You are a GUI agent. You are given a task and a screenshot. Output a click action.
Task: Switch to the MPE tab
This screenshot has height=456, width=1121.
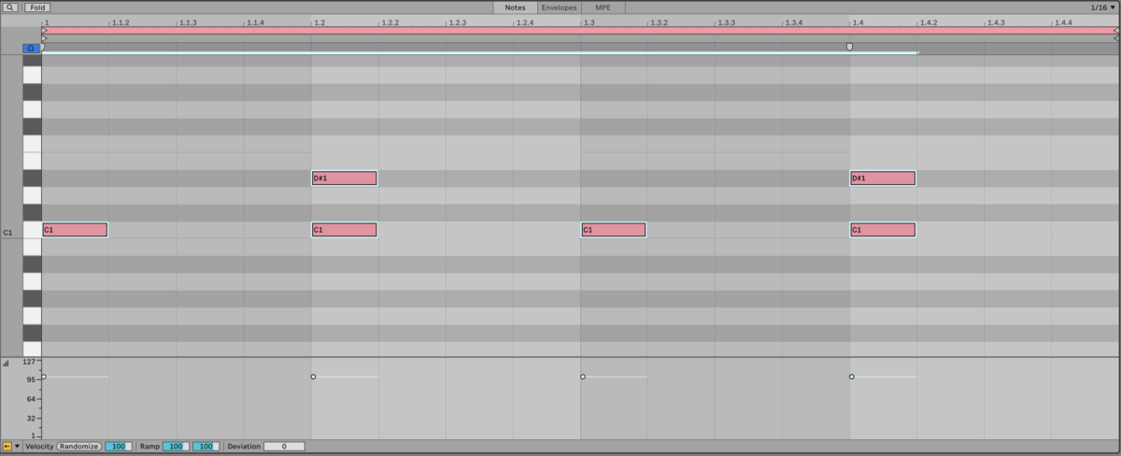[603, 7]
